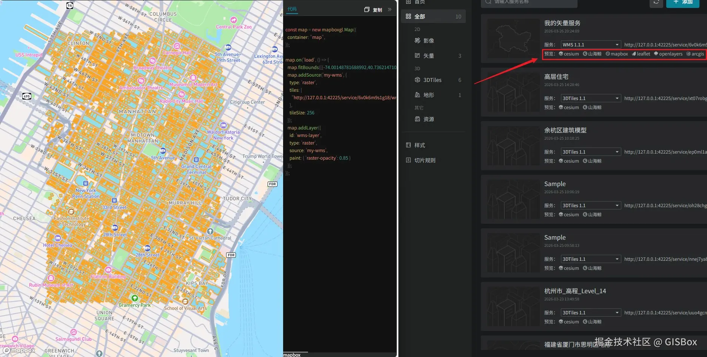Focus the service name search field
Screen dimensions: 707x357
[529, 2]
